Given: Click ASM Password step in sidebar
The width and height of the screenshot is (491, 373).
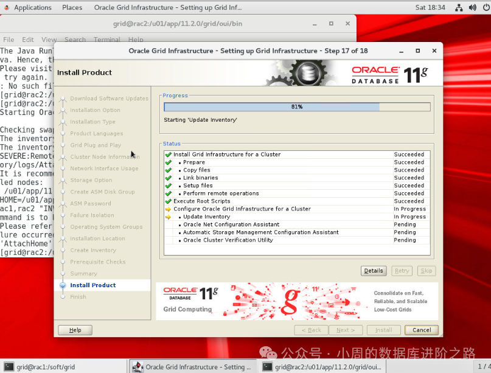Looking at the screenshot, I should 91,204.
